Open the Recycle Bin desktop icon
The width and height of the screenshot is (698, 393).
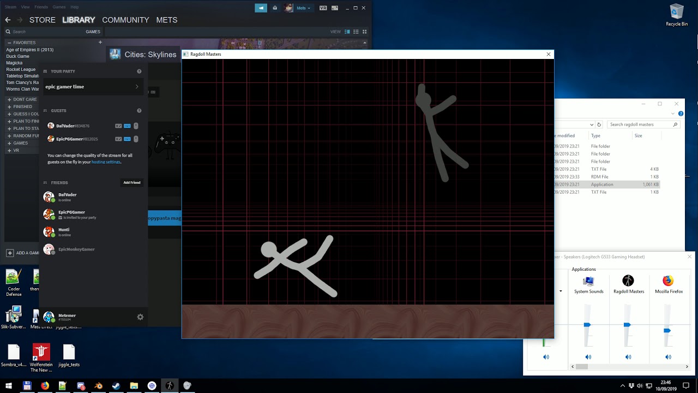pos(677,15)
